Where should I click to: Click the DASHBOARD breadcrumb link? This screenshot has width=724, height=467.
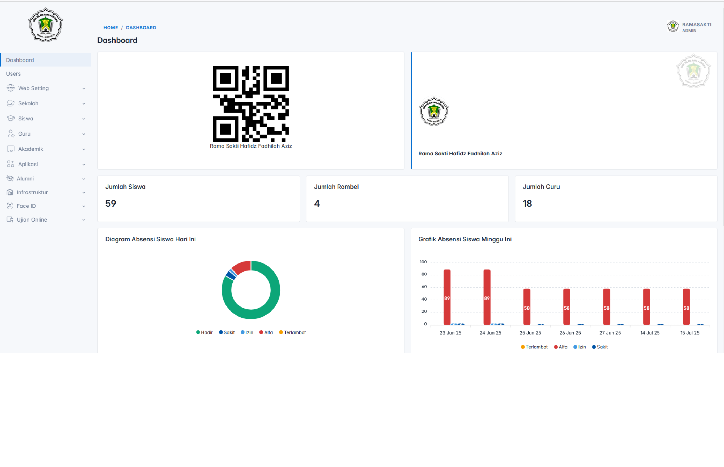[141, 28]
